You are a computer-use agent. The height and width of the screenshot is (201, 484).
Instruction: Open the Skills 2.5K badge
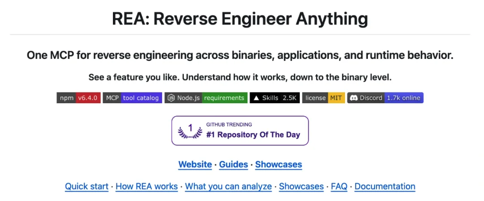(x=275, y=98)
